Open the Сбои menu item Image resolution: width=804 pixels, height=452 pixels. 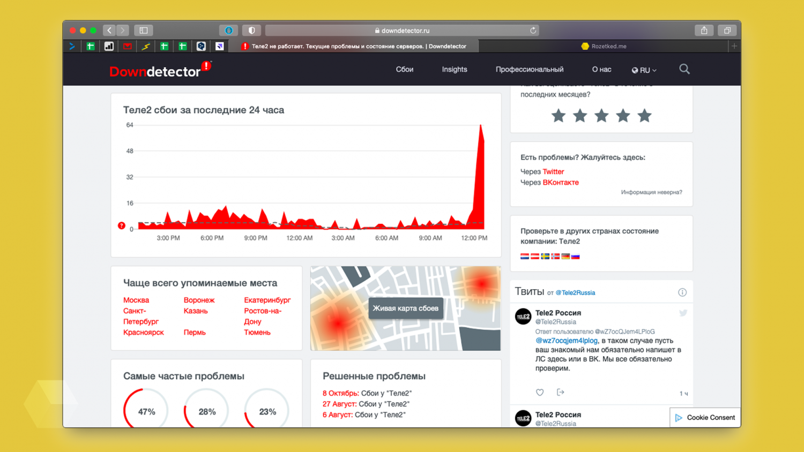pos(404,70)
